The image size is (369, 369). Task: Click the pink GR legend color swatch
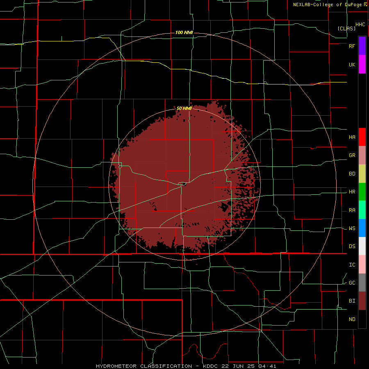coord(362,155)
